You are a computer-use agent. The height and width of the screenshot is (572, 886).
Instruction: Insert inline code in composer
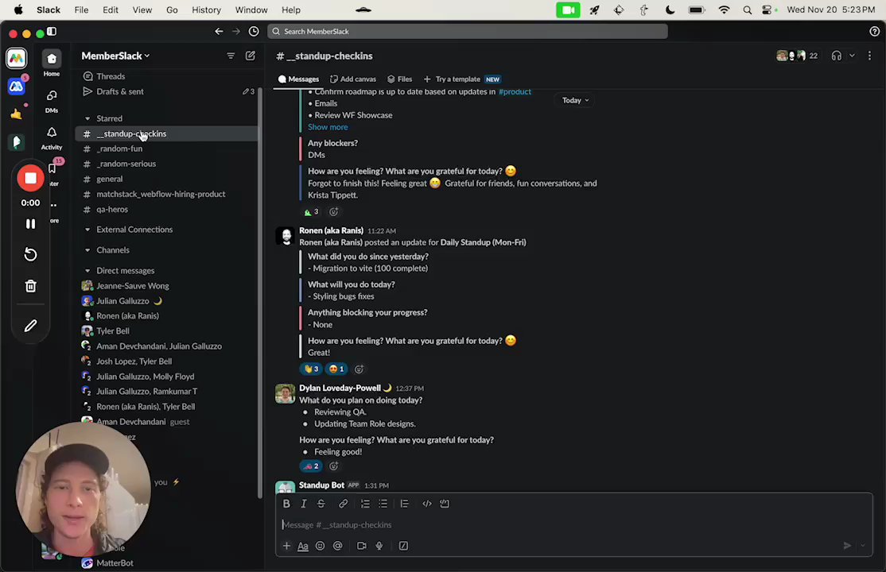pos(427,504)
